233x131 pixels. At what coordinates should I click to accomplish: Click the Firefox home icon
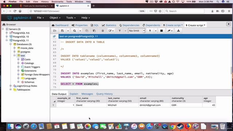(20, 11)
